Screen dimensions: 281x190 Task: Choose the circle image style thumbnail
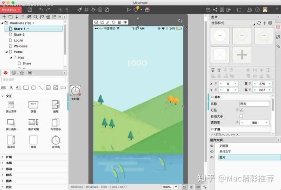[x=220, y=36]
